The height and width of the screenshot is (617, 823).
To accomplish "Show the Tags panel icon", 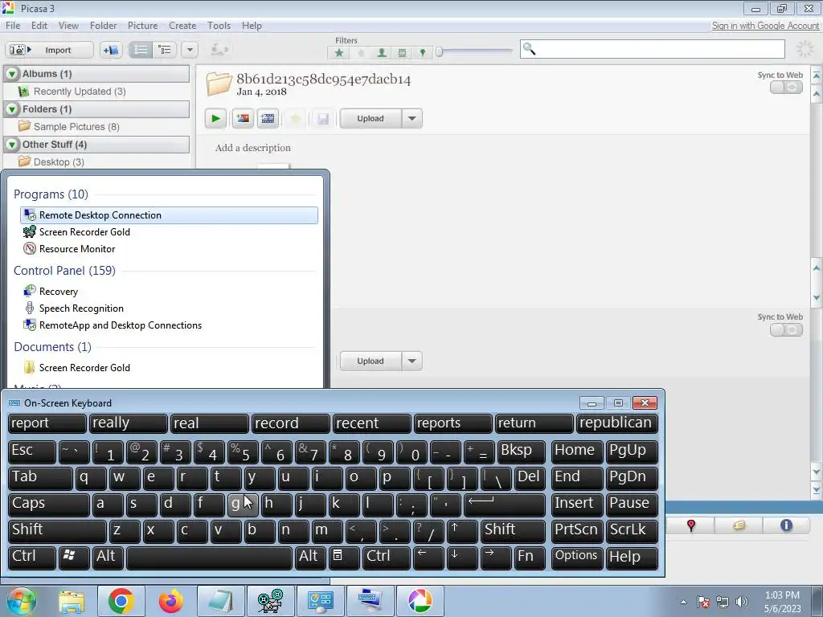I will 739,525.
